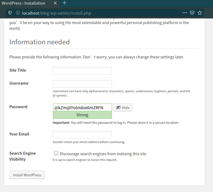Image resolution: width=213 pixels, height=192 pixels.
Task: Click into the Username input box
Action: pyautogui.click(x=82, y=84)
